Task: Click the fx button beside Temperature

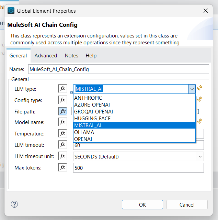Action: pyautogui.click(x=62, y=133)
